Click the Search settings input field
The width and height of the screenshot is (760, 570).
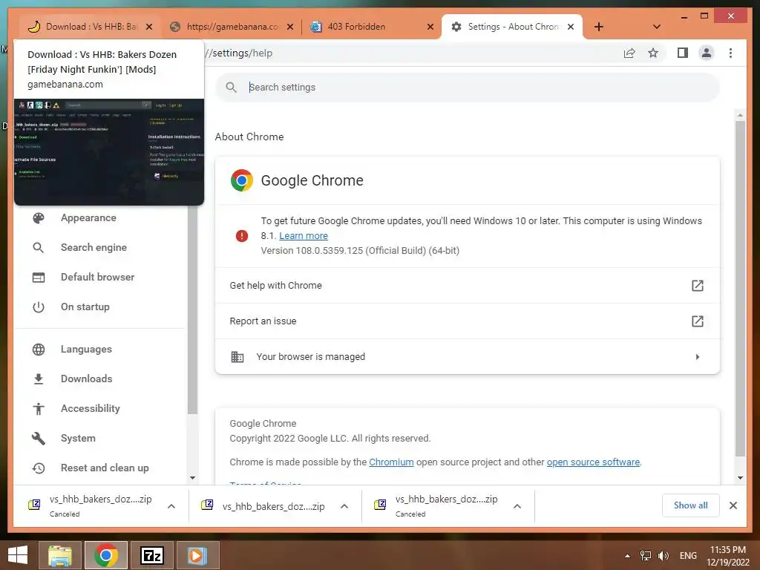(468, 88)
